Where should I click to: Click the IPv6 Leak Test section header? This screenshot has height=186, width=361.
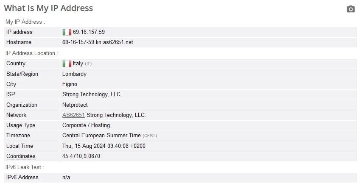pos(25,167)
